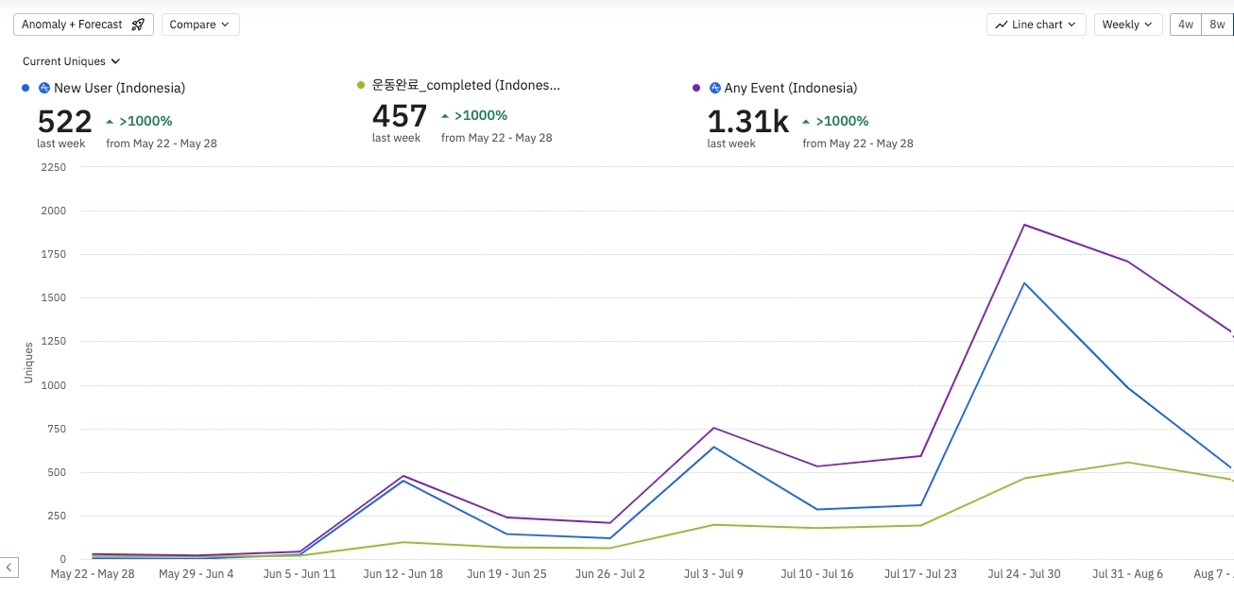Toggle the Any Event series purple dot
1234x593 pixels.
click(696, 88)
